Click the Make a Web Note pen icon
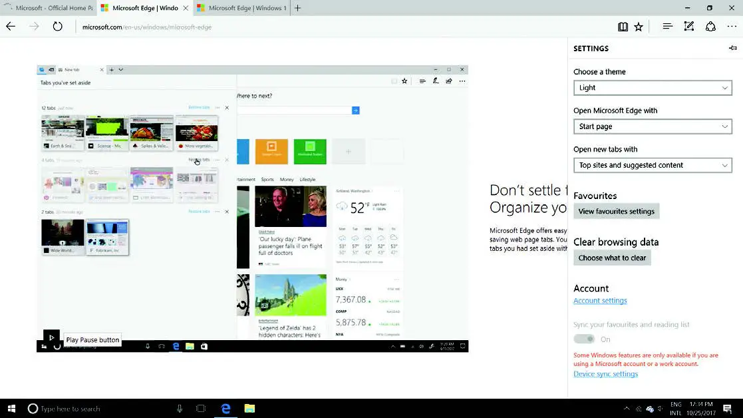 click(x=689, y=27)
